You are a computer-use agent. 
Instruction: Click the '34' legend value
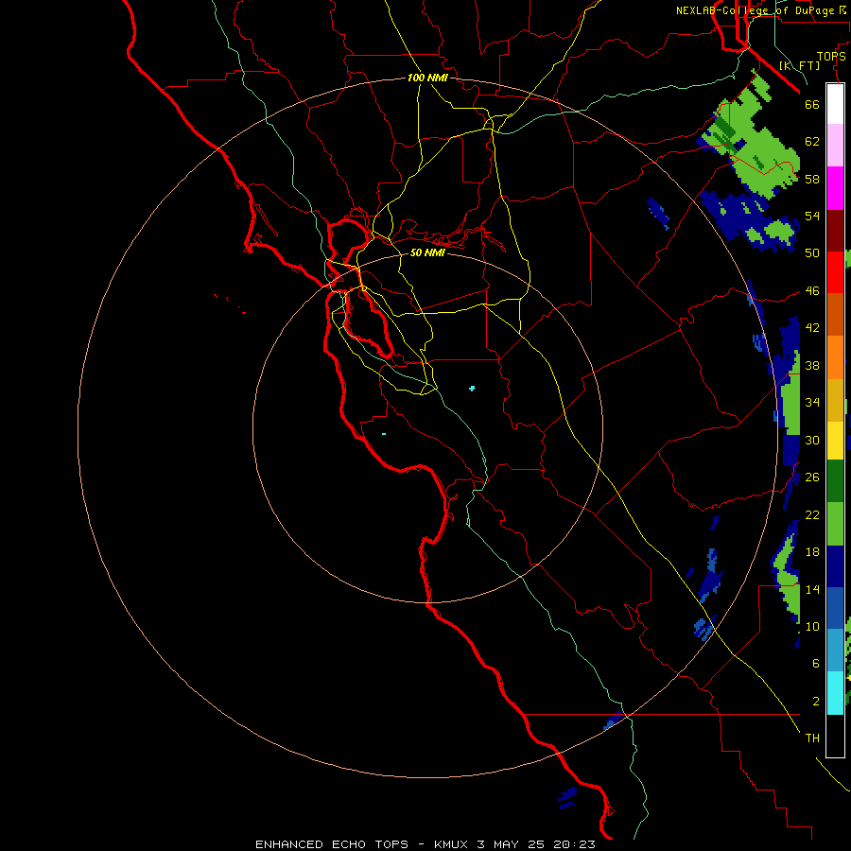click(x=812, y=403)
